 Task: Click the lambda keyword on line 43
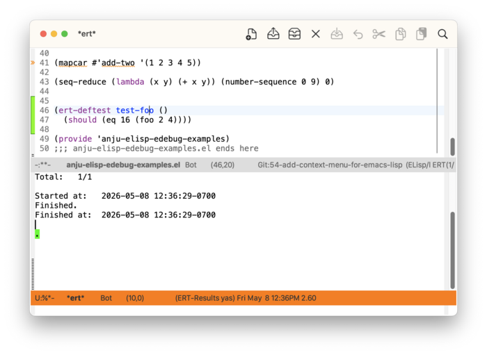click(130, 82)
